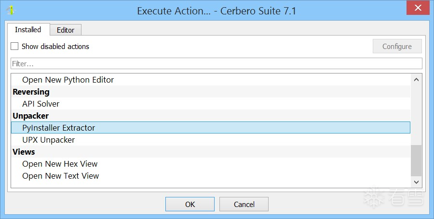Focus the Filter text field
Viewport: 434px width, 219px height.
click(x=216, y=63)
